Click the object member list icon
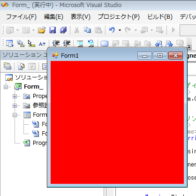The height and width of the screenshot is (196, 196). point(10,43)
